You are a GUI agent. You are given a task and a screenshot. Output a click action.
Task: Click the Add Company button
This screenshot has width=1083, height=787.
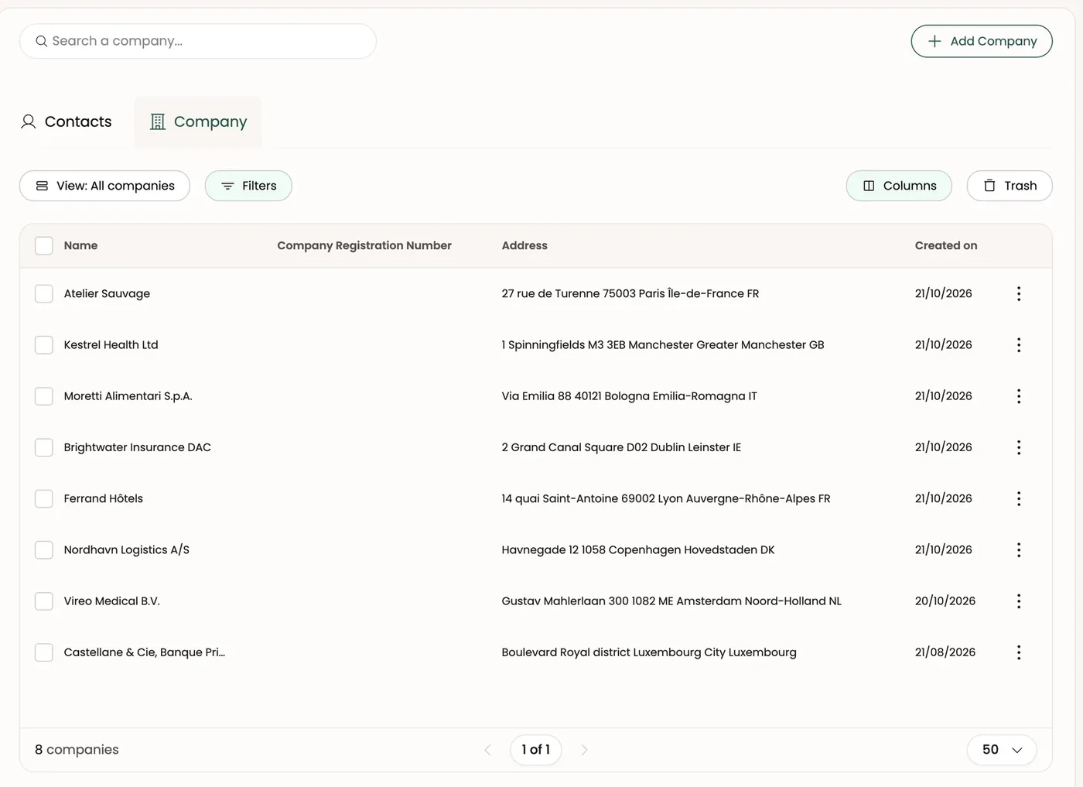click(x=982, y=41)
